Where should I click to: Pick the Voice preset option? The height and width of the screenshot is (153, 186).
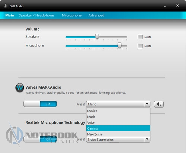[x=118, y=122]
